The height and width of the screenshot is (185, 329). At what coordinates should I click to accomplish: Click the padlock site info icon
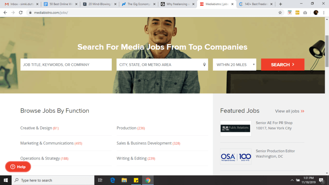pos(30,12)
